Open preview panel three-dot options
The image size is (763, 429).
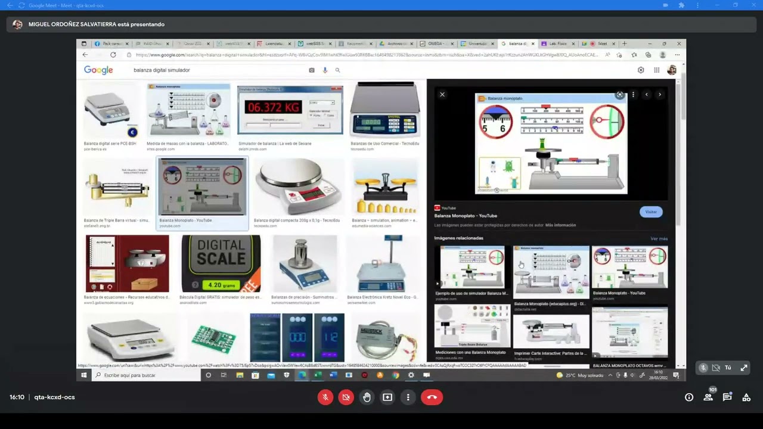(633, 94)
